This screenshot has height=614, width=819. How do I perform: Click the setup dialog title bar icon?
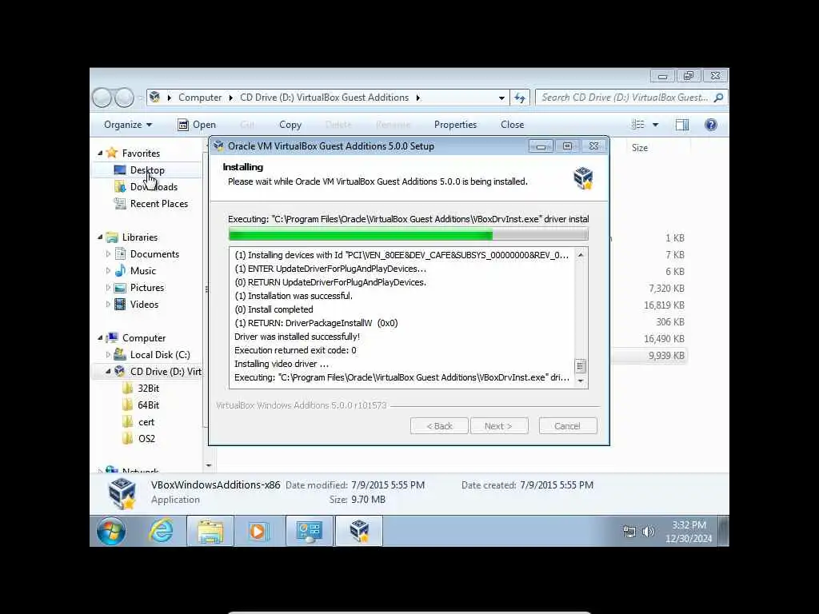[218, 146]
